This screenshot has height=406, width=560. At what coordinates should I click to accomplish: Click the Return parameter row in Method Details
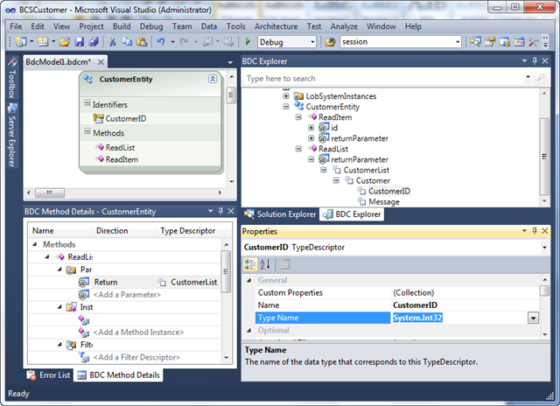click(124, 282)
